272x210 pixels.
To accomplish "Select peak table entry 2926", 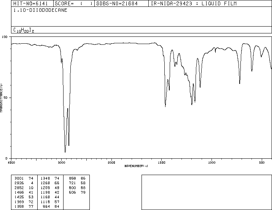I will [19, 183].
